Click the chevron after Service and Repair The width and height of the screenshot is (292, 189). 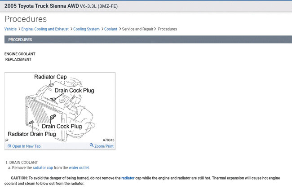pyautogui.click(x=155, y=29)
